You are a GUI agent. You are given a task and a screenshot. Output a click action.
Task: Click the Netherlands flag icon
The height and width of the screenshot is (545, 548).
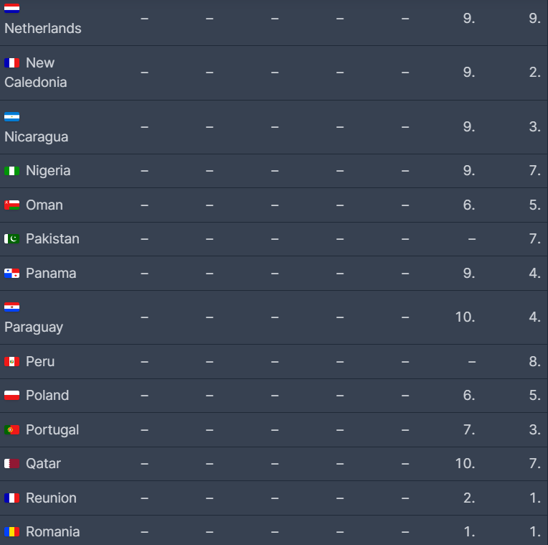[11, 9]
